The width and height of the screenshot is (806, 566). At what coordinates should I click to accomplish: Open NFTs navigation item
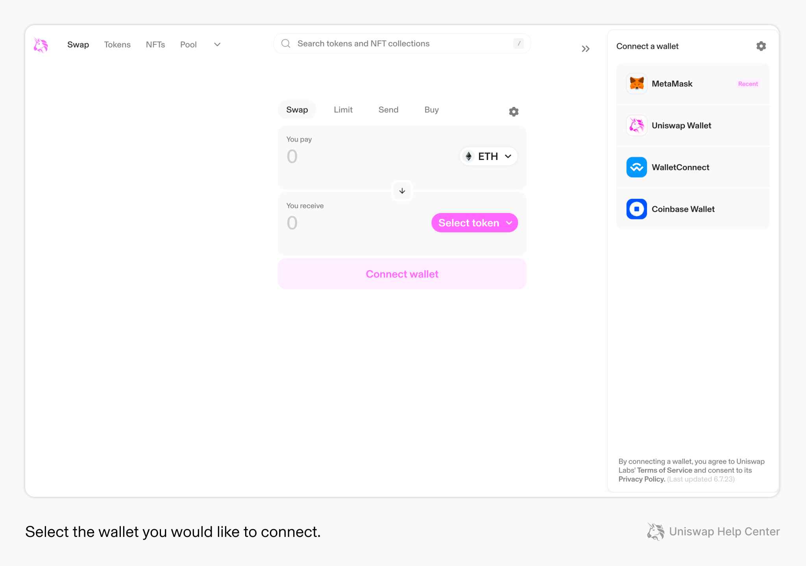tap(155, 45)
